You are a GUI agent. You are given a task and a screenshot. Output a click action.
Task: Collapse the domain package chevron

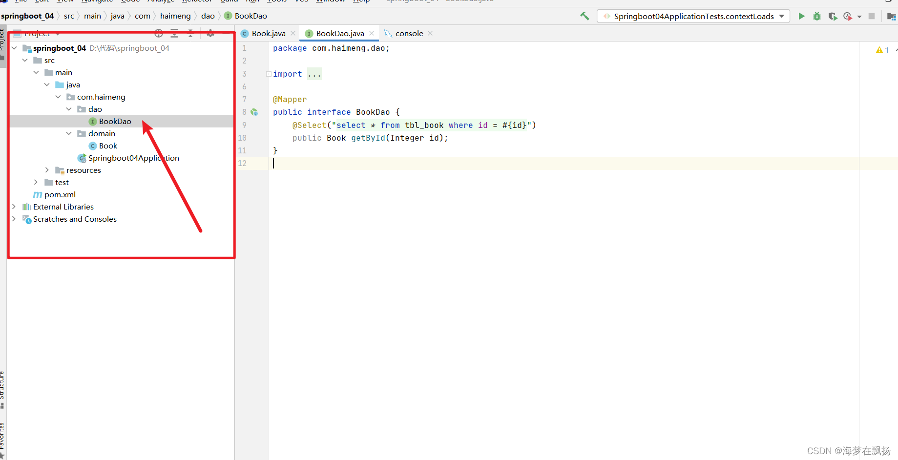click(x=69, y=133)
